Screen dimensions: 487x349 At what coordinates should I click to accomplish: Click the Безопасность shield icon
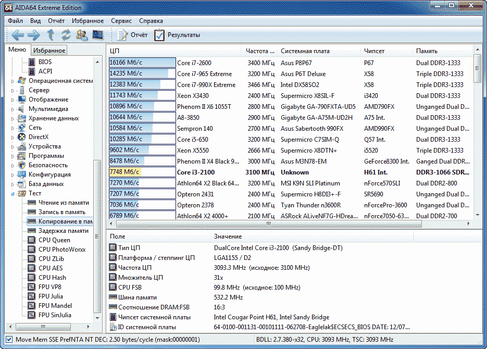[x=21, y=165]
